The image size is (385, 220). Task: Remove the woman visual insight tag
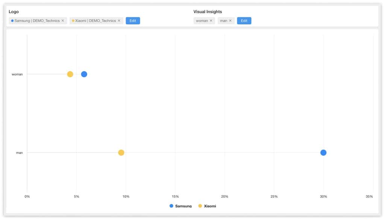point(211,21)
